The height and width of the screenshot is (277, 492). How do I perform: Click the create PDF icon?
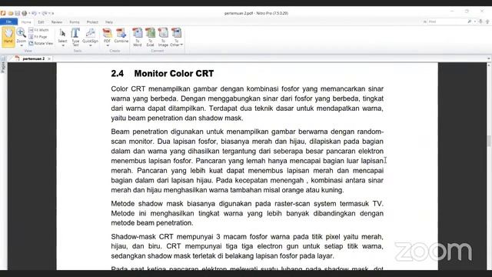coord(107,34)
